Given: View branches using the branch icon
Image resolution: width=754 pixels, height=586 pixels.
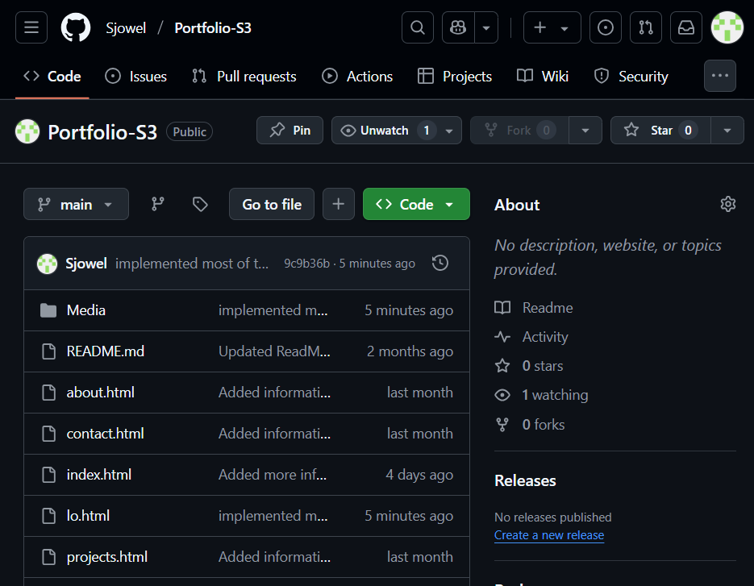Looking at the screenshot, I should click(158, 205).
